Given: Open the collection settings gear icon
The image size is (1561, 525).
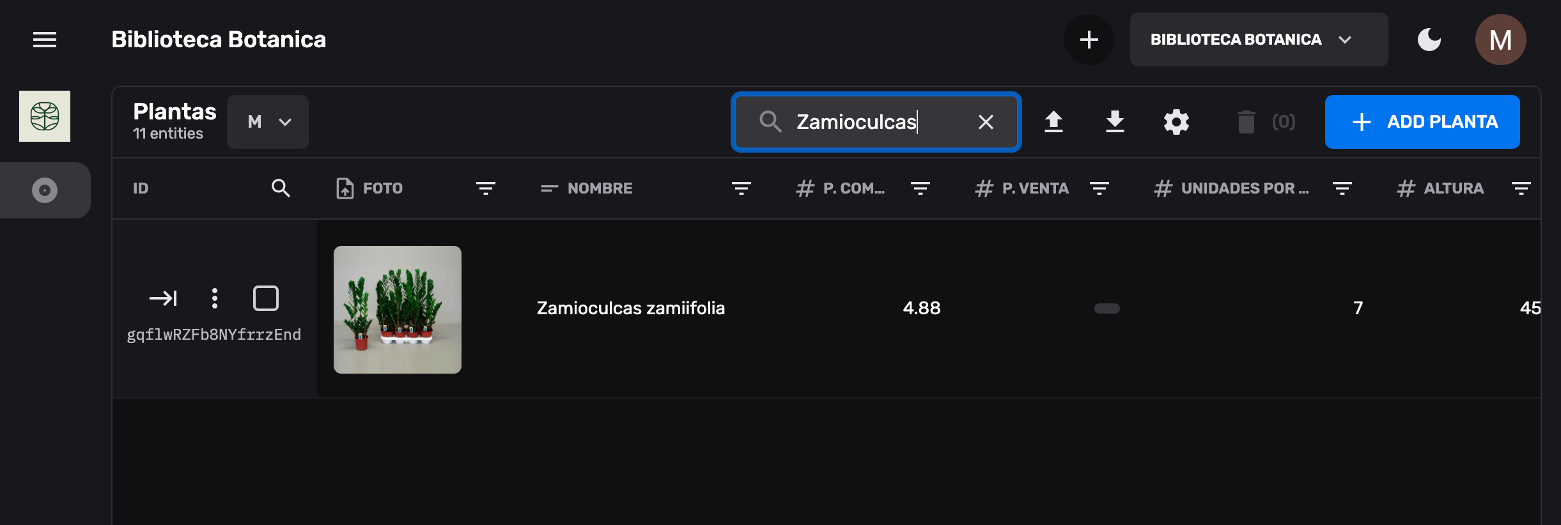Looking at the screenshot, I should 1176,121.
